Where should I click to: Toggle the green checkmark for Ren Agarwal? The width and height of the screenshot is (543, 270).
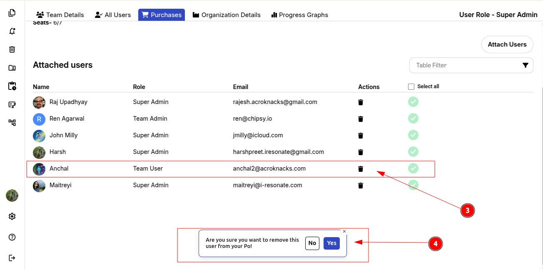pyautogui.click(x=413, y=119)
